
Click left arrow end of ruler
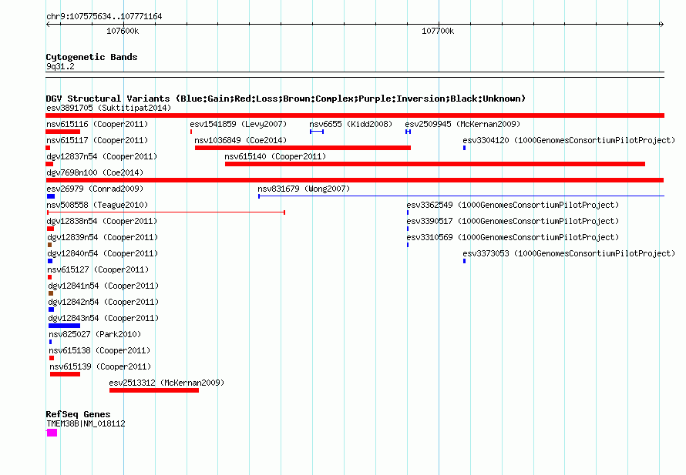(48, 25)
